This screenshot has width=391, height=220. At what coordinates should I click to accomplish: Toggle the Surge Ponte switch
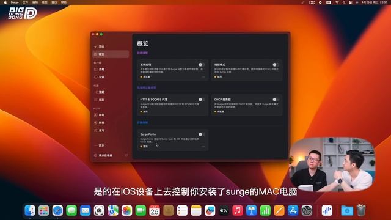click(x=202, y=134)
